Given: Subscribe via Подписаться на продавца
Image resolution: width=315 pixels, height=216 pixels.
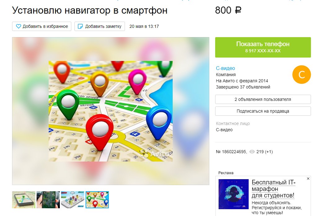Looking at the screenshot, I should coord(263,111).
